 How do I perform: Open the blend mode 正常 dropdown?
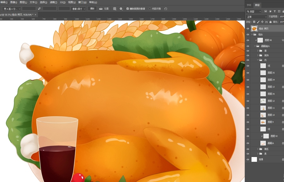[x=256, y=17]
